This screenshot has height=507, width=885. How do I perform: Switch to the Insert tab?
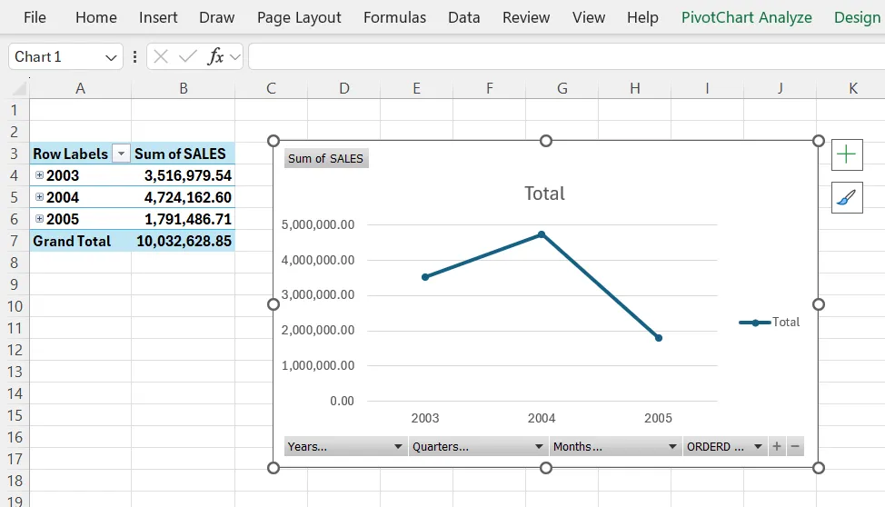(158, 17)
